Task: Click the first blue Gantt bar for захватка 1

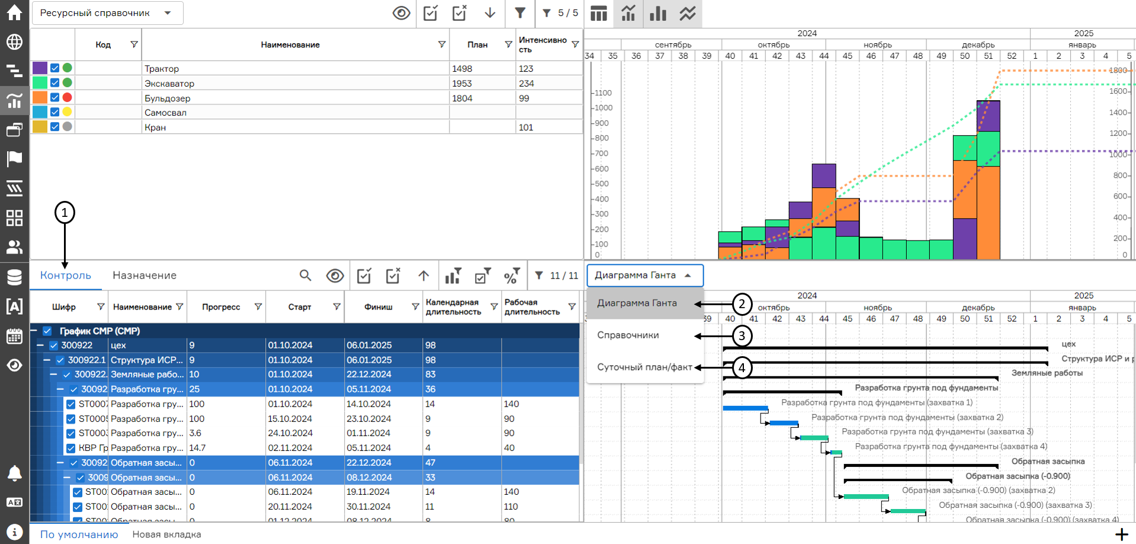Action: pyautogui.click(x=745, y=408)
